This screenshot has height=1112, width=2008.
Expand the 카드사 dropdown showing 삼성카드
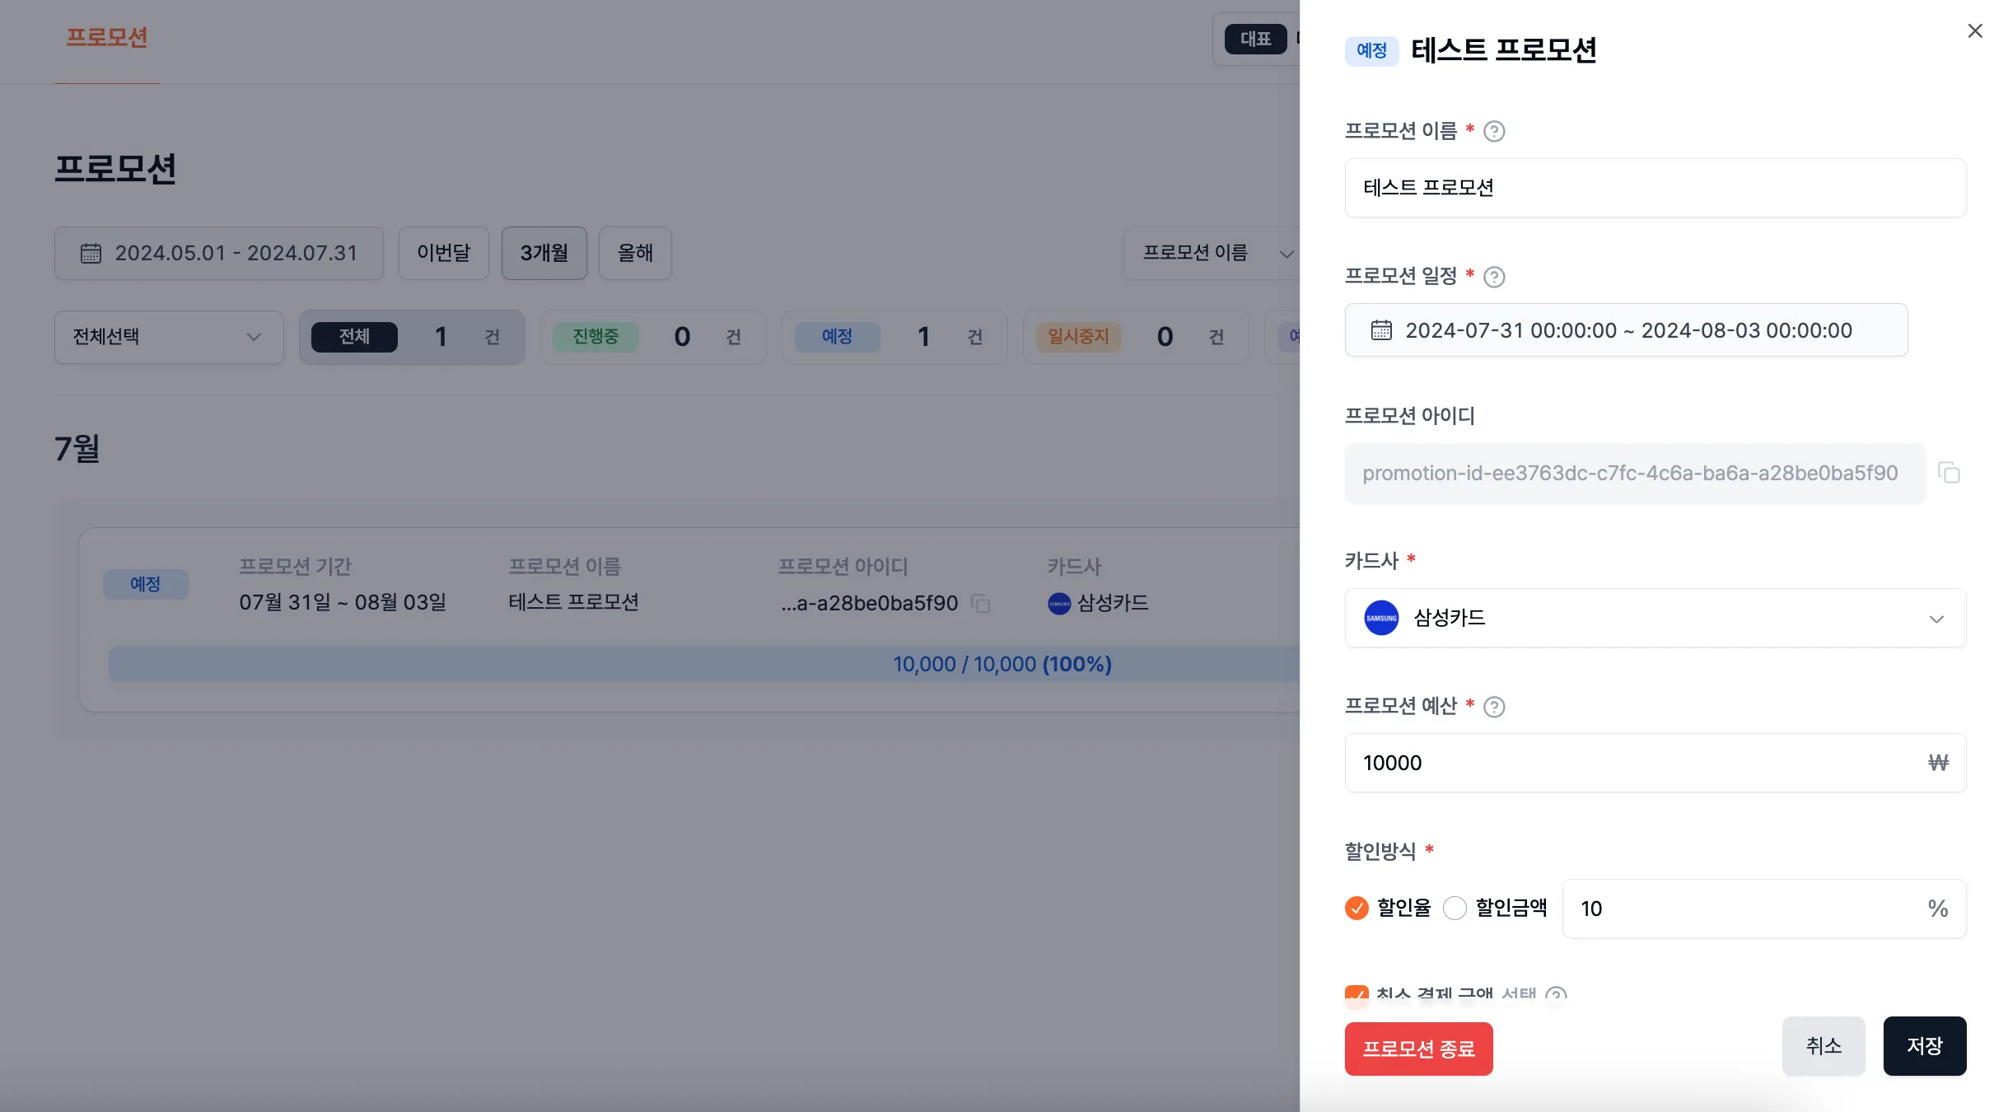[1655, 618]
